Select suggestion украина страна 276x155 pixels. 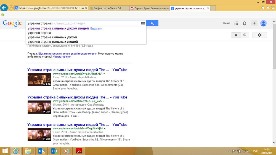(x=39, y=33)
